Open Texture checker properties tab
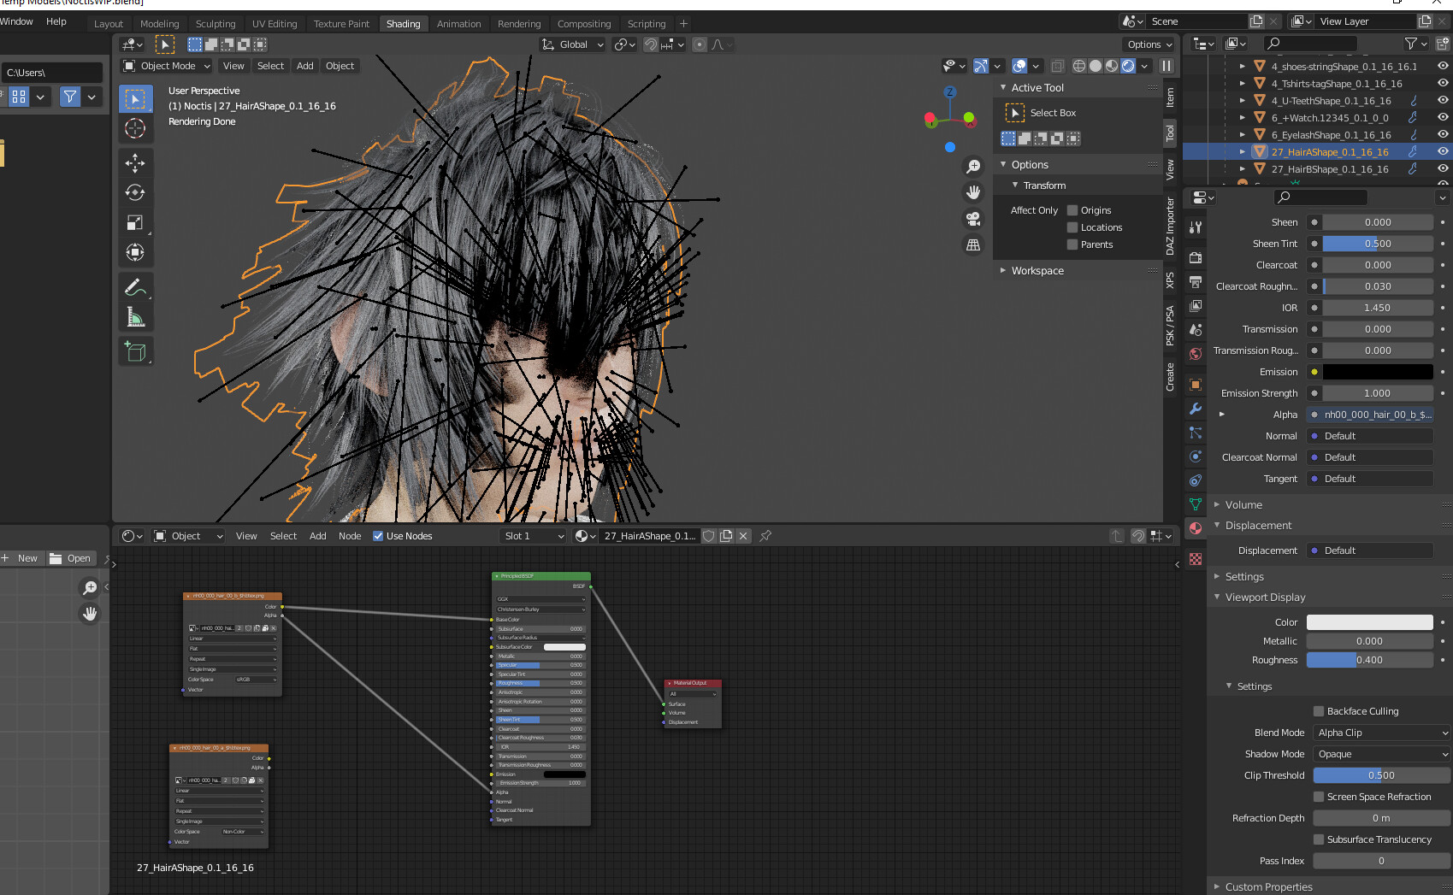The height and width of the screenshot is (895, 1453). click(1196, 559)
